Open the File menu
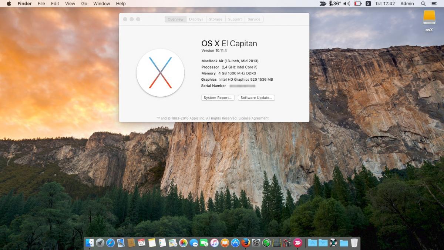 click(x=41, y=4)
